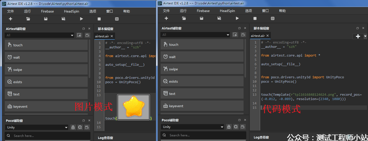Start screen-selection record icon in left Airtest辅助窗
This screenshot has width=368, height=141.
[79, 35]
